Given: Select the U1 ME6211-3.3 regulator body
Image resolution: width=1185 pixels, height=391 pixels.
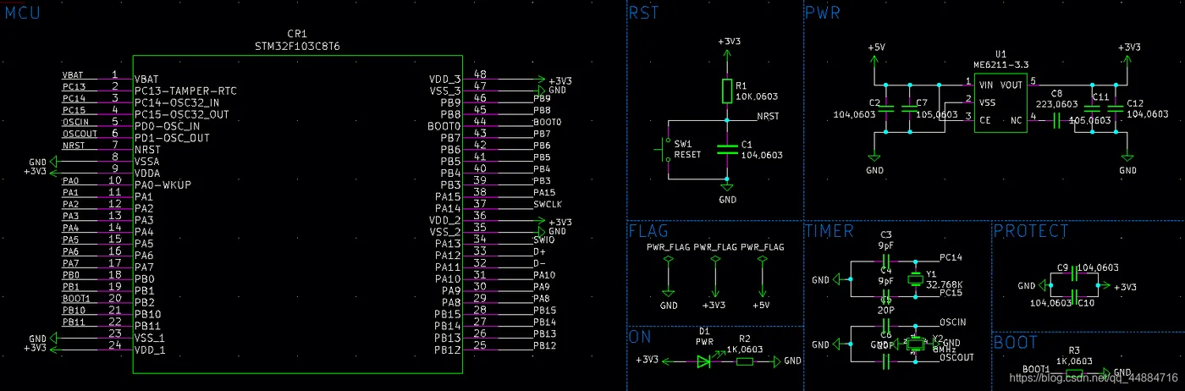Looking at the screenshot, I should pos(1000,102).
